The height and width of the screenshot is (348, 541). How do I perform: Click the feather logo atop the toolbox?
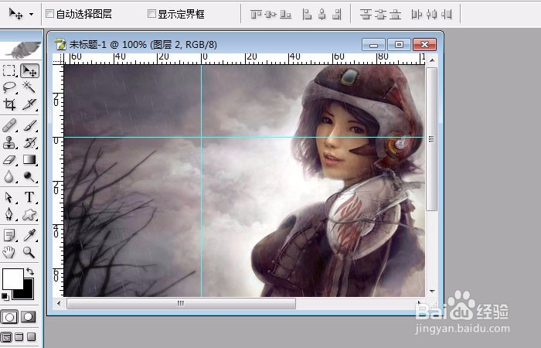pos(22,50)
